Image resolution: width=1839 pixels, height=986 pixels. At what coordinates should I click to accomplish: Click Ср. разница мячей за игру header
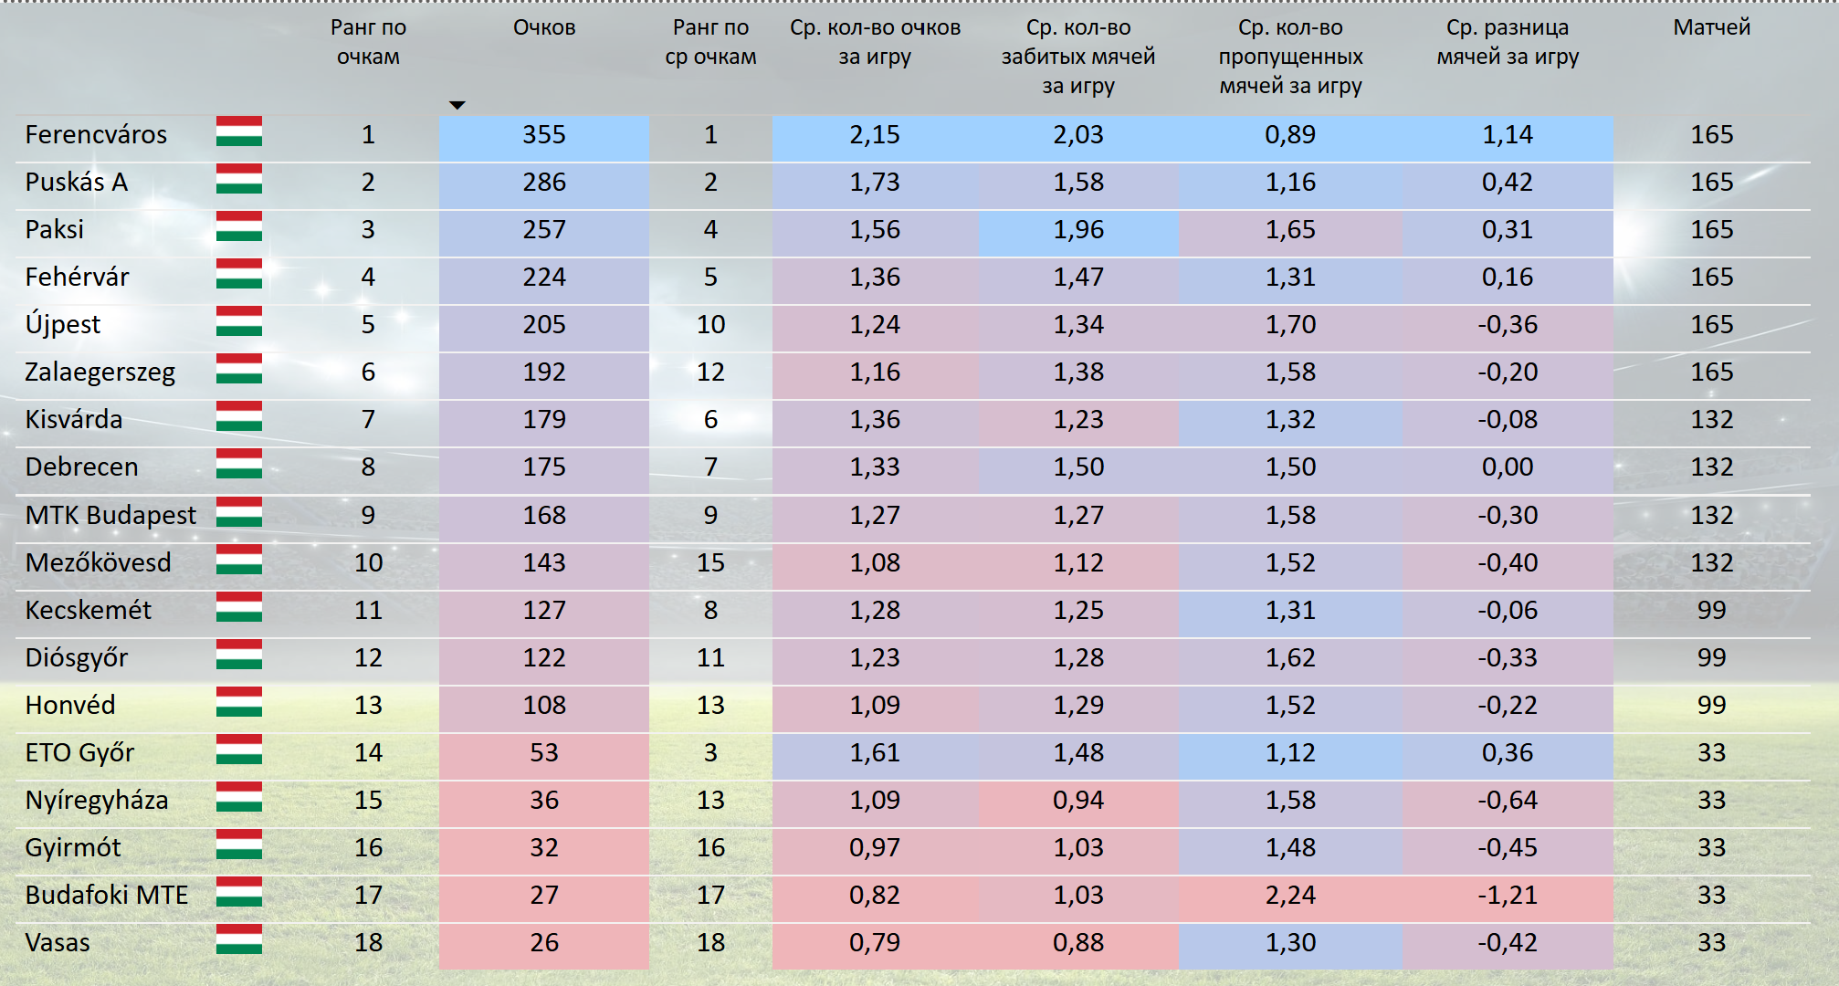pyautogui.click(x=1508, y=42)
